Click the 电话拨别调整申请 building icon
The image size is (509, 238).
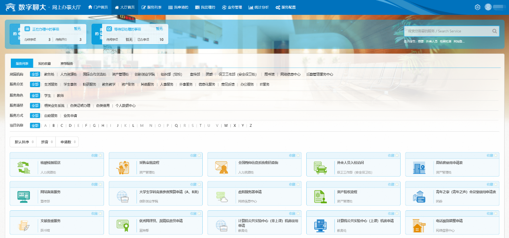tap(419, 226)
